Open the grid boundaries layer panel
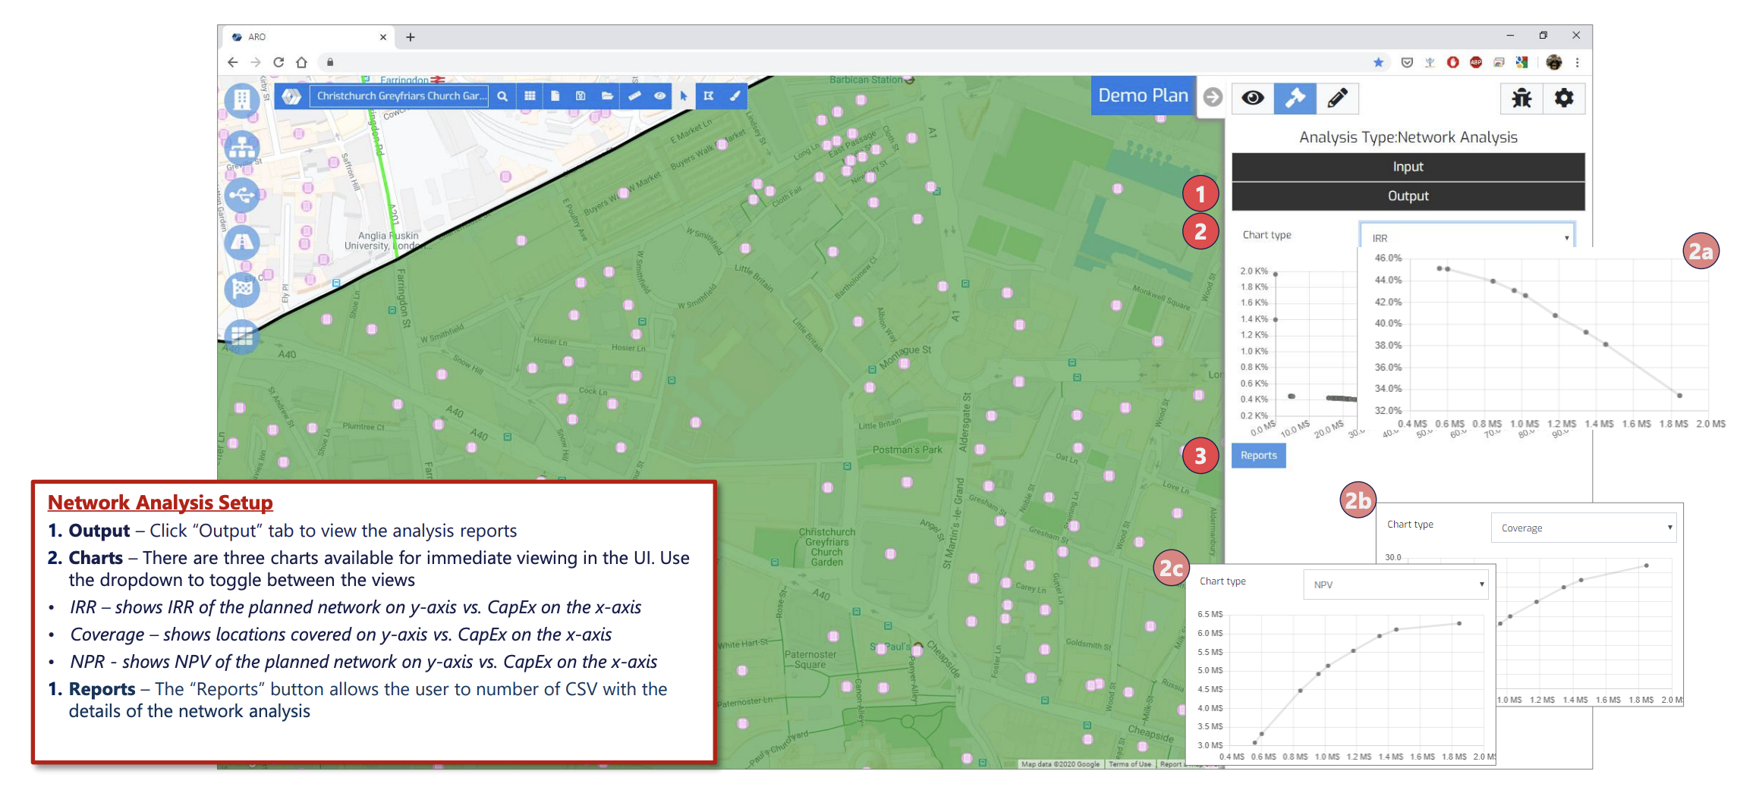The image size is (1759, 796). pos(242,337)
